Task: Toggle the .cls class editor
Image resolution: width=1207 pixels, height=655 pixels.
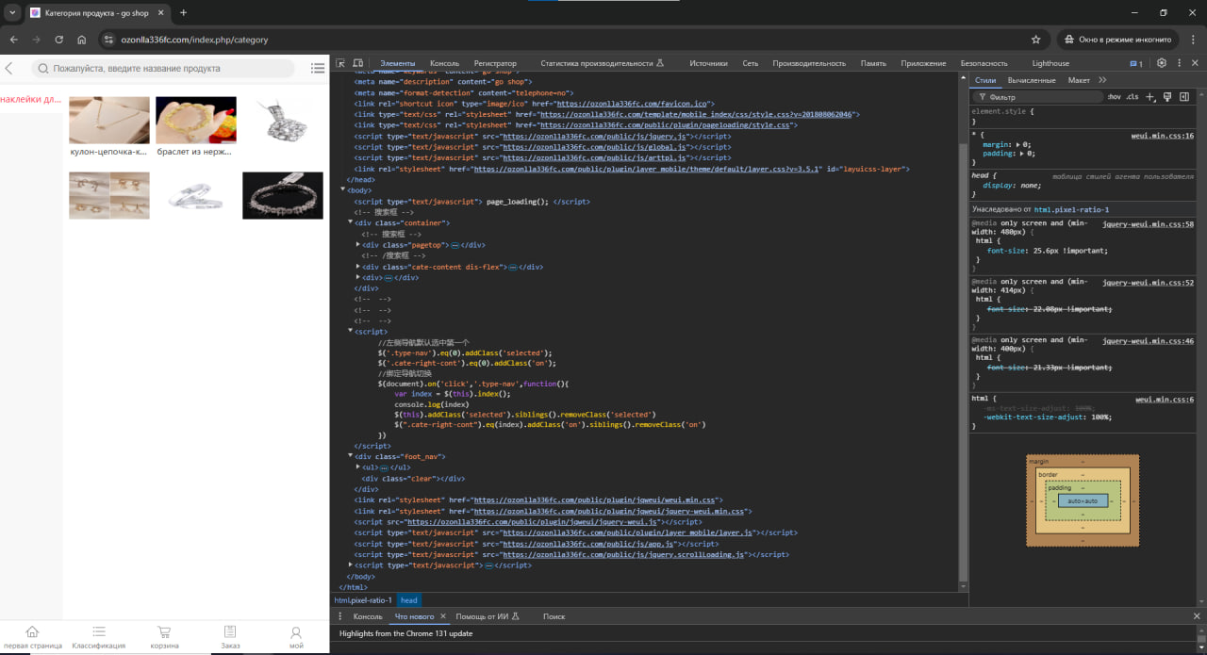Action: tap(1133, 97)
